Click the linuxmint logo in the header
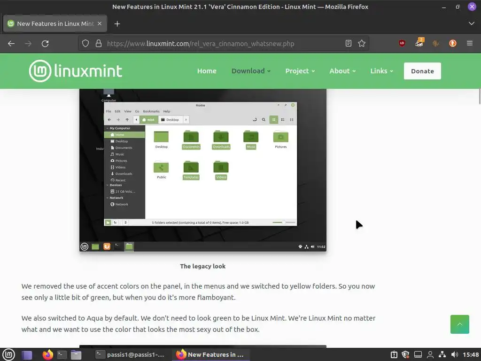This screenshot has height=361, width=481. coord(76,71)
